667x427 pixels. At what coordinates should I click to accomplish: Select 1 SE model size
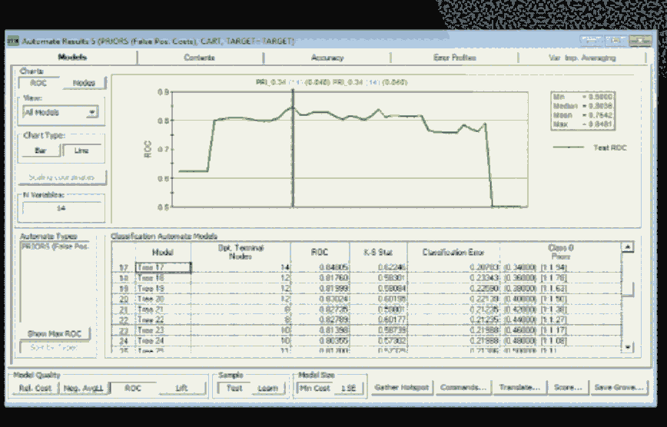pyautogui.click(x=348, y=388)
